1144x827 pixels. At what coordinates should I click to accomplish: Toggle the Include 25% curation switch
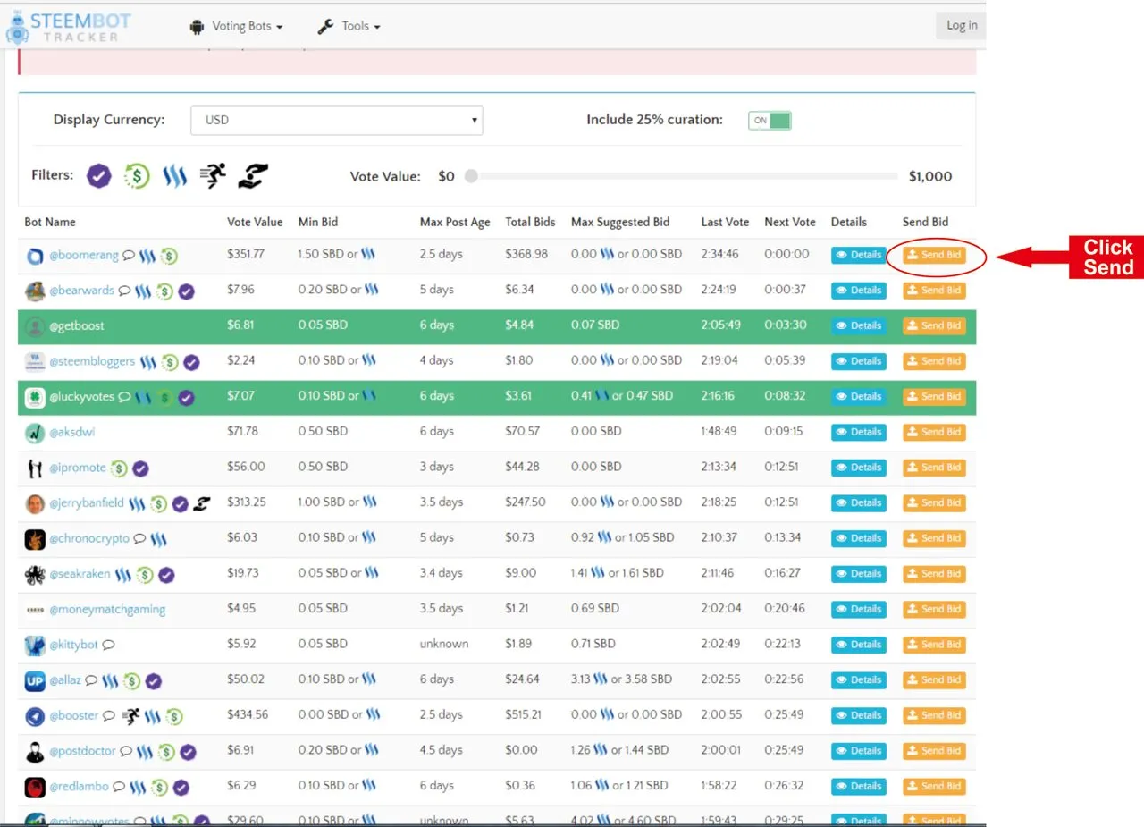tap(770, 121)
